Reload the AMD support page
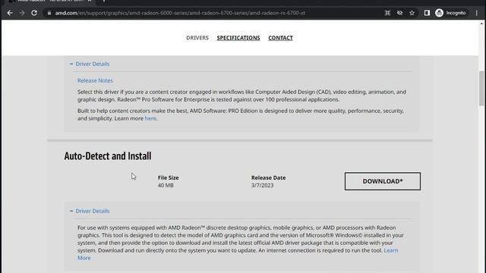 [x=34, y=13]
